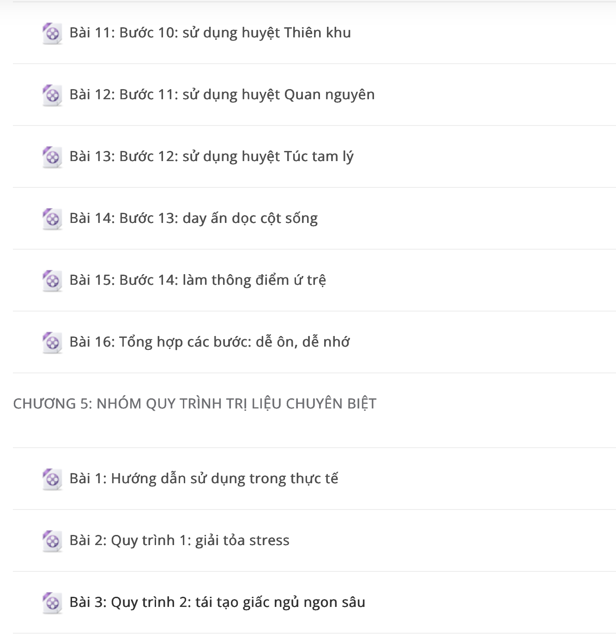This screenshot has width=616, height=636.
Task: Open lesson Bài 13: huyệt Túc tam lý
Action: (x=211, y=157)
